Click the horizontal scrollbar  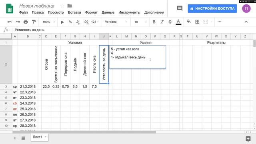[84, 132]
